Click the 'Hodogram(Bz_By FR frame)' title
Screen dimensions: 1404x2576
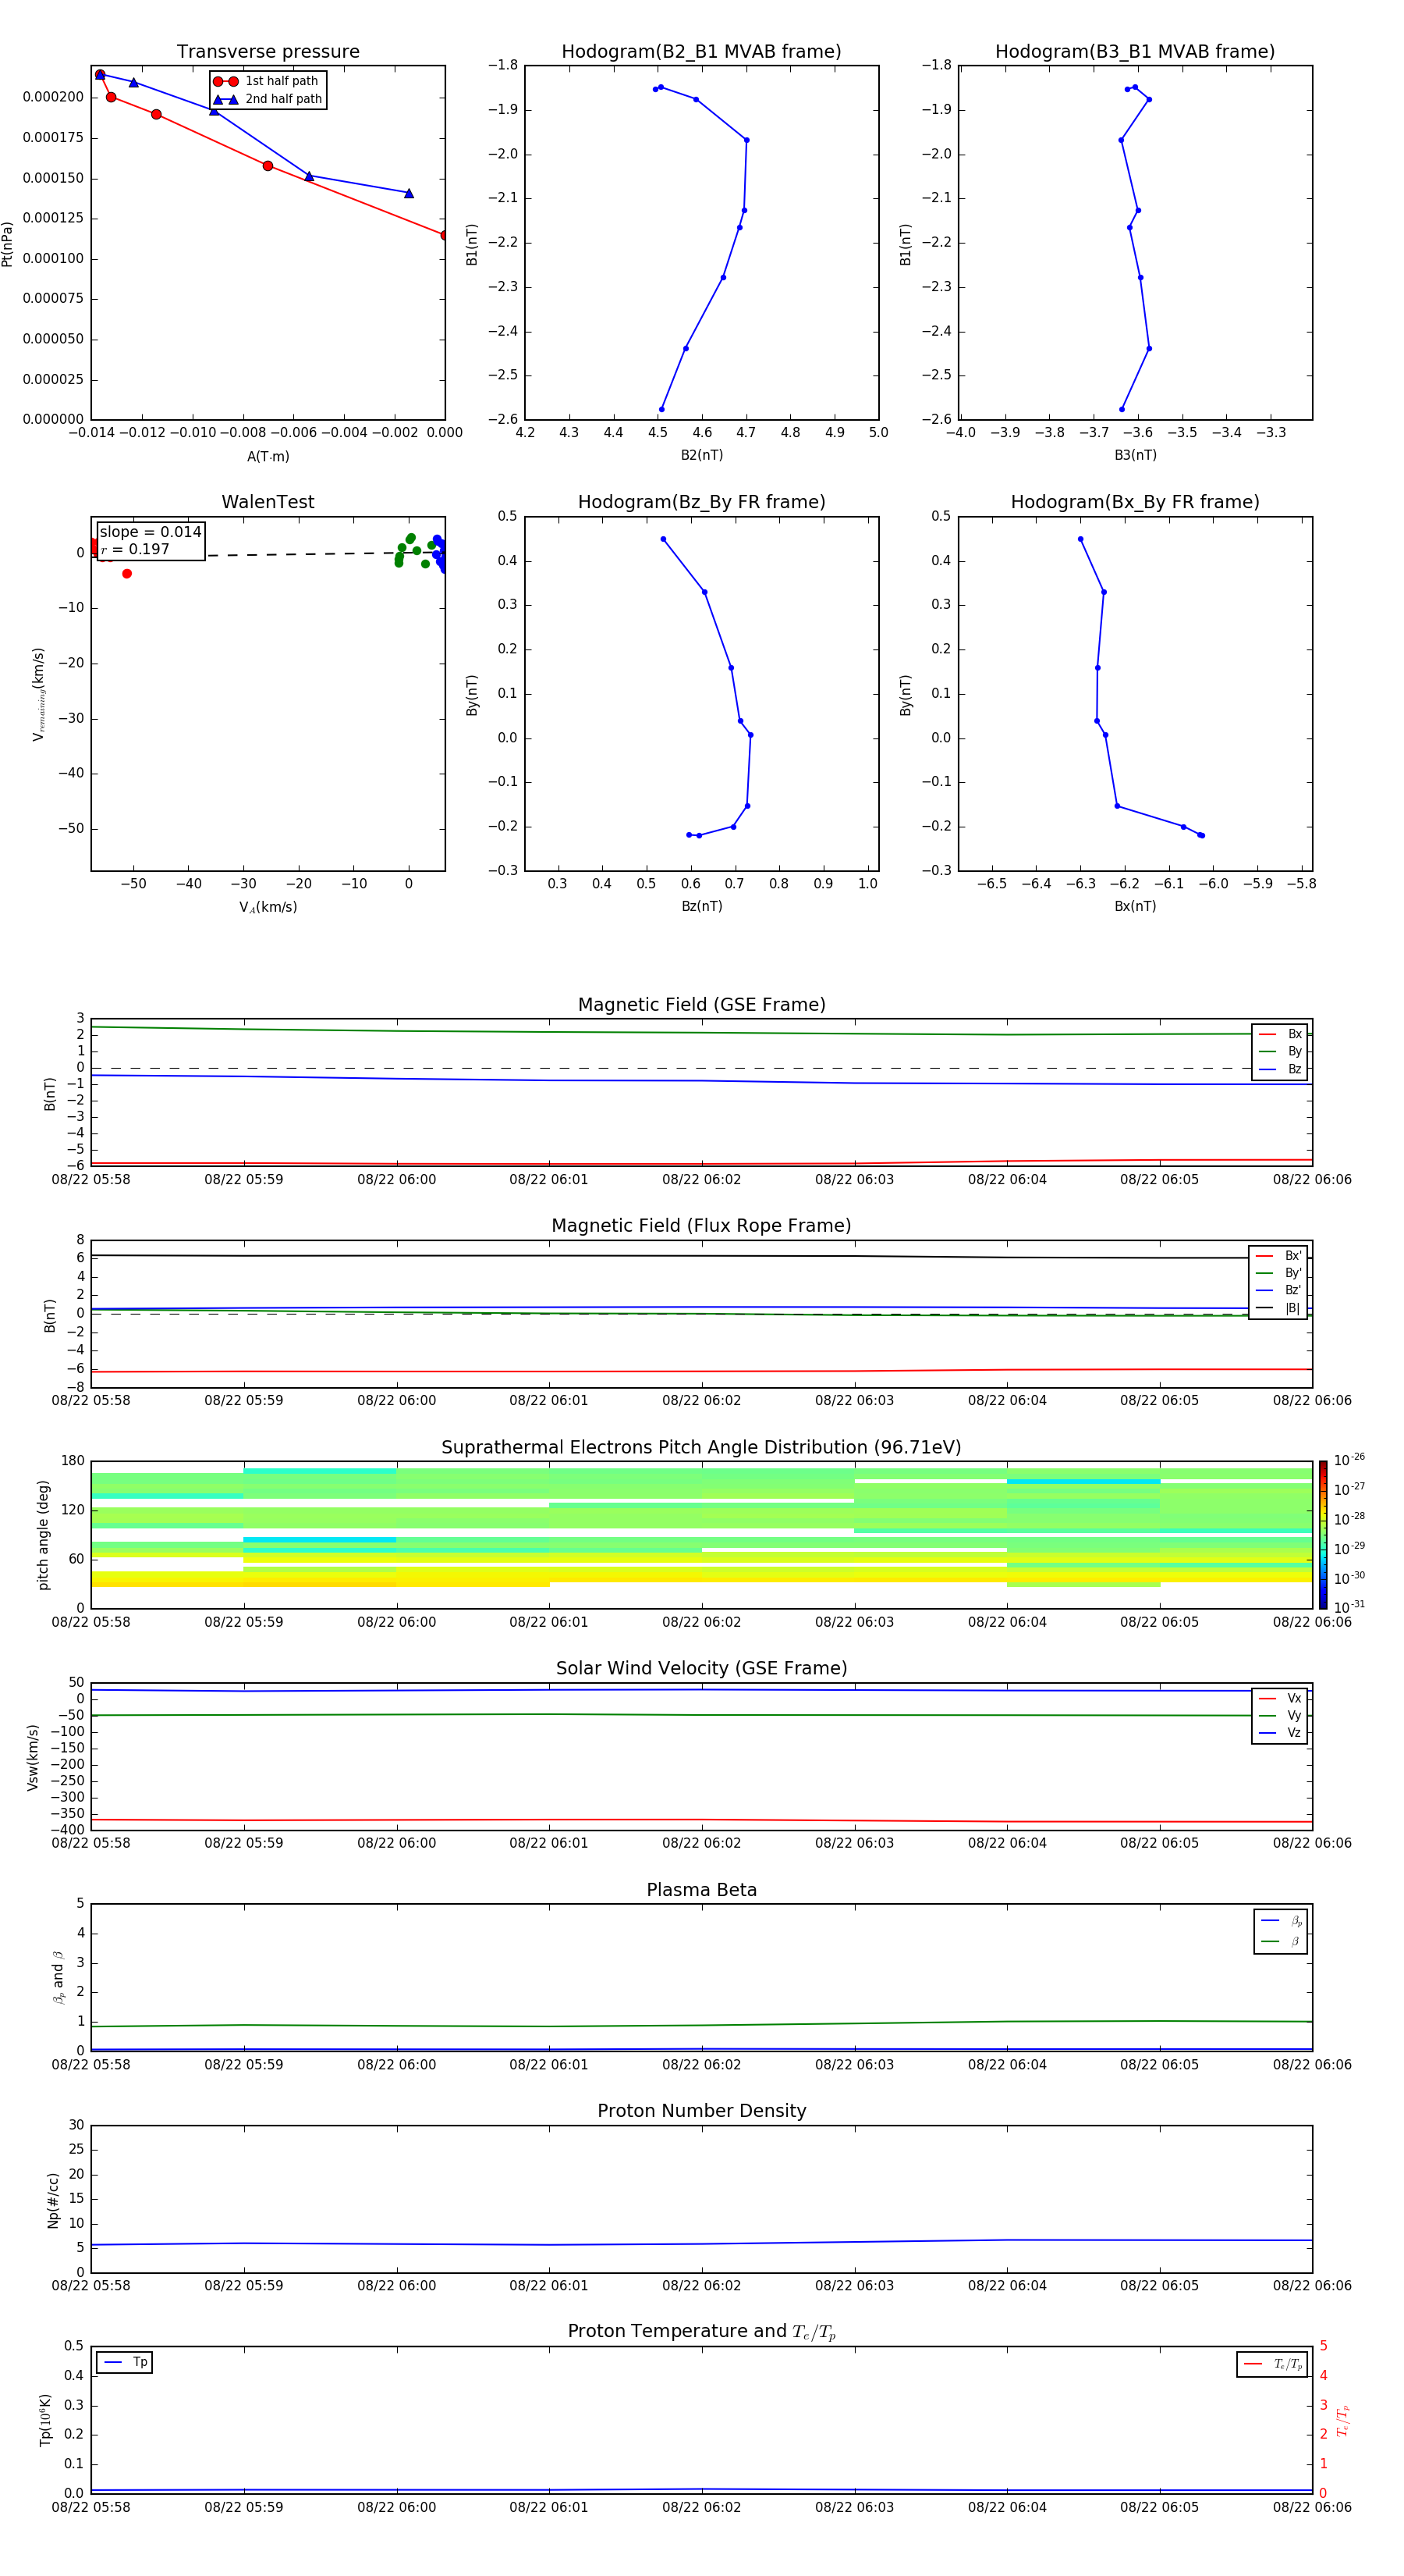[701, 502]
